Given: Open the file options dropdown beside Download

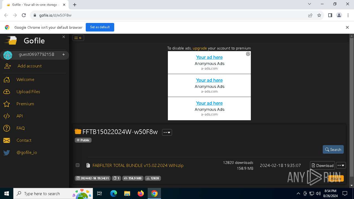Looking at the screenshot, I should click(341, 165).
